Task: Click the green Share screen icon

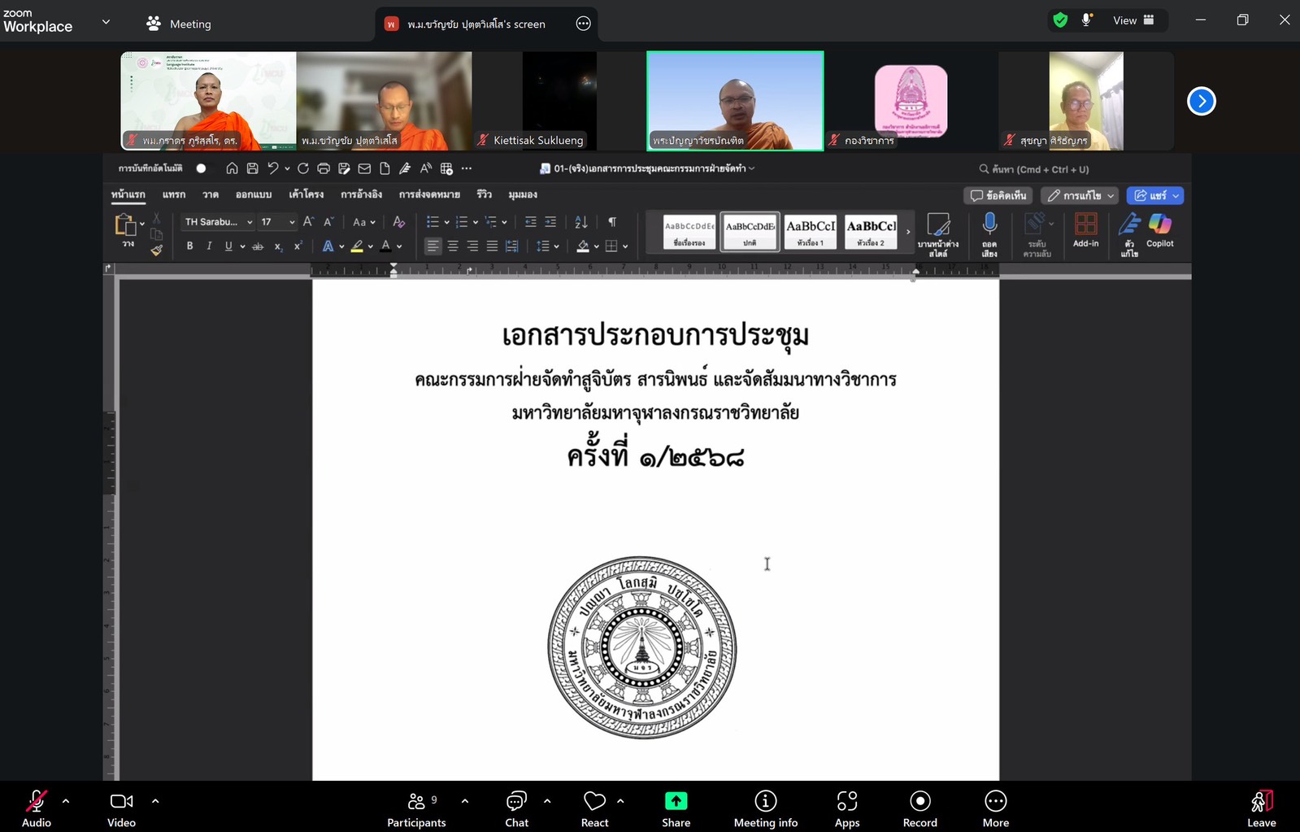Action: 676,802
